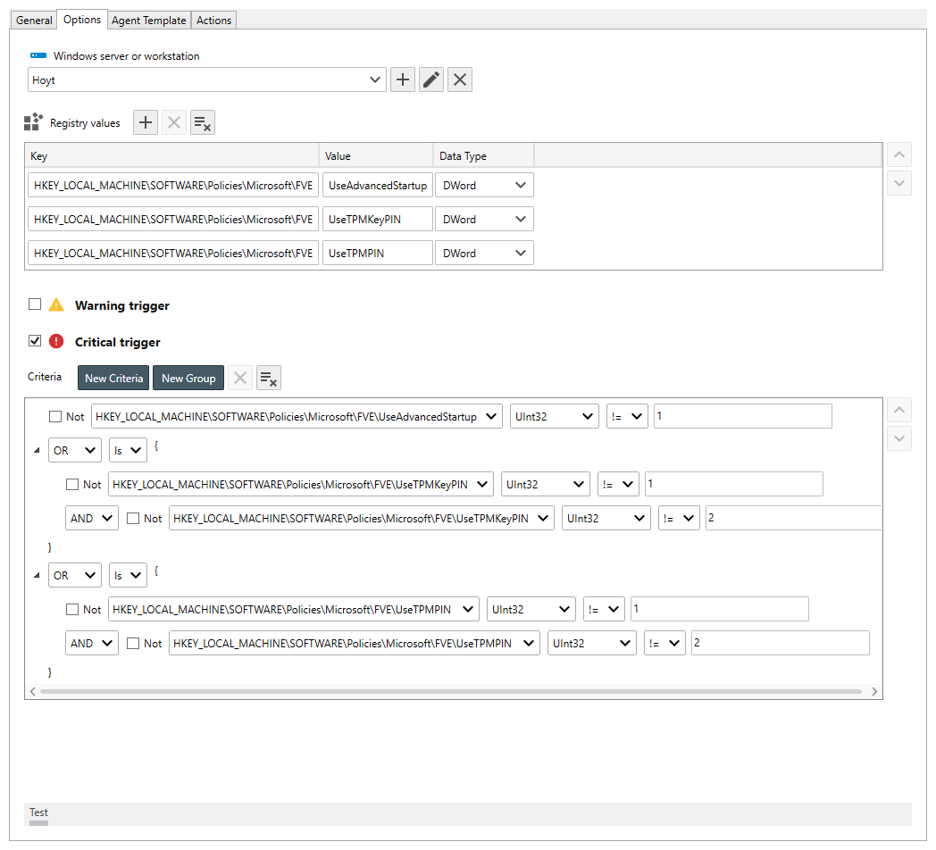Add a new registry value row
936x850 pixels.
click(x=146, y=123)
